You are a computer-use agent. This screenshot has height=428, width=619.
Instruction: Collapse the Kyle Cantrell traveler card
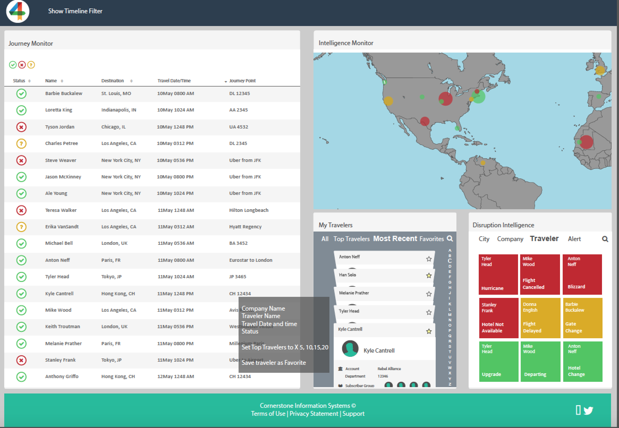pos(384,330)
